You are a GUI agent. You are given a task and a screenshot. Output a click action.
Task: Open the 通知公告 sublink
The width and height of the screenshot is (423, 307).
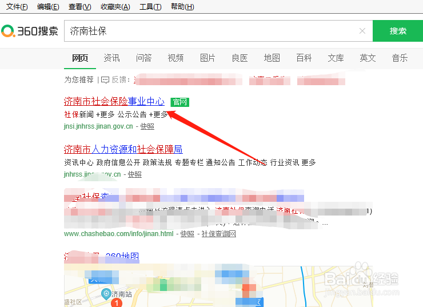[x=221, y=163]
